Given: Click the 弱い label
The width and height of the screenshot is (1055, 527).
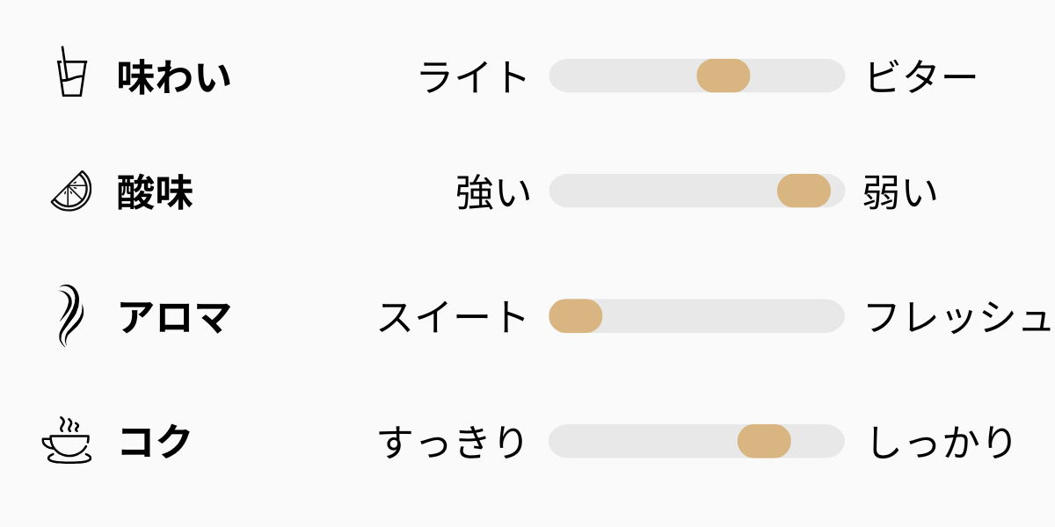Looking at the screenshot, I should pyautogui.click(x=900, y=192).
